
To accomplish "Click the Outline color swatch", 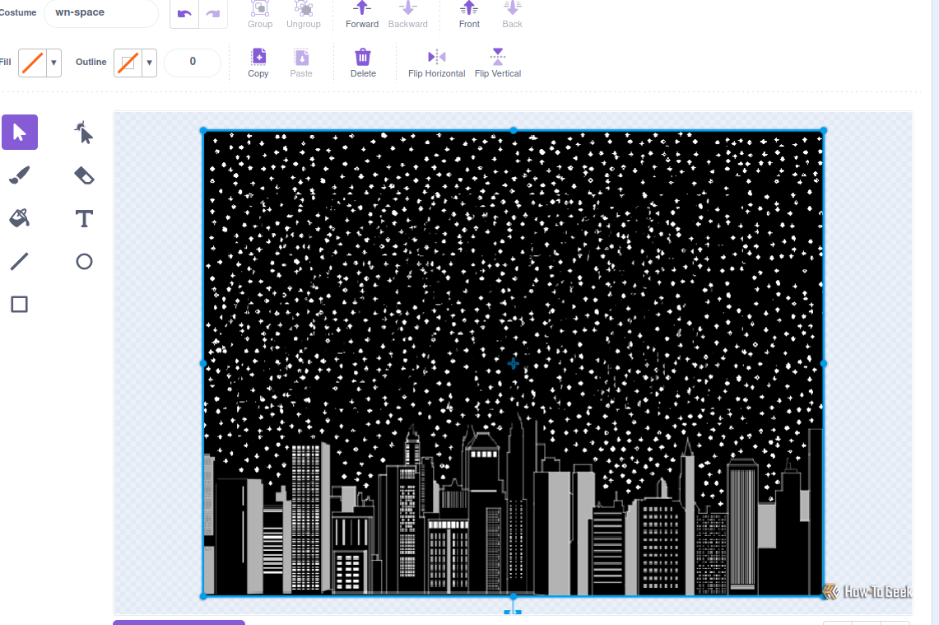I will point(128,63).
